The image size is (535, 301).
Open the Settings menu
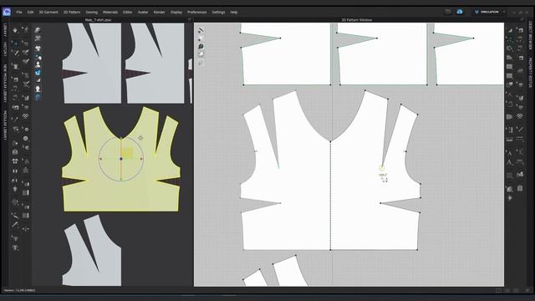click(x=218, y=12)
